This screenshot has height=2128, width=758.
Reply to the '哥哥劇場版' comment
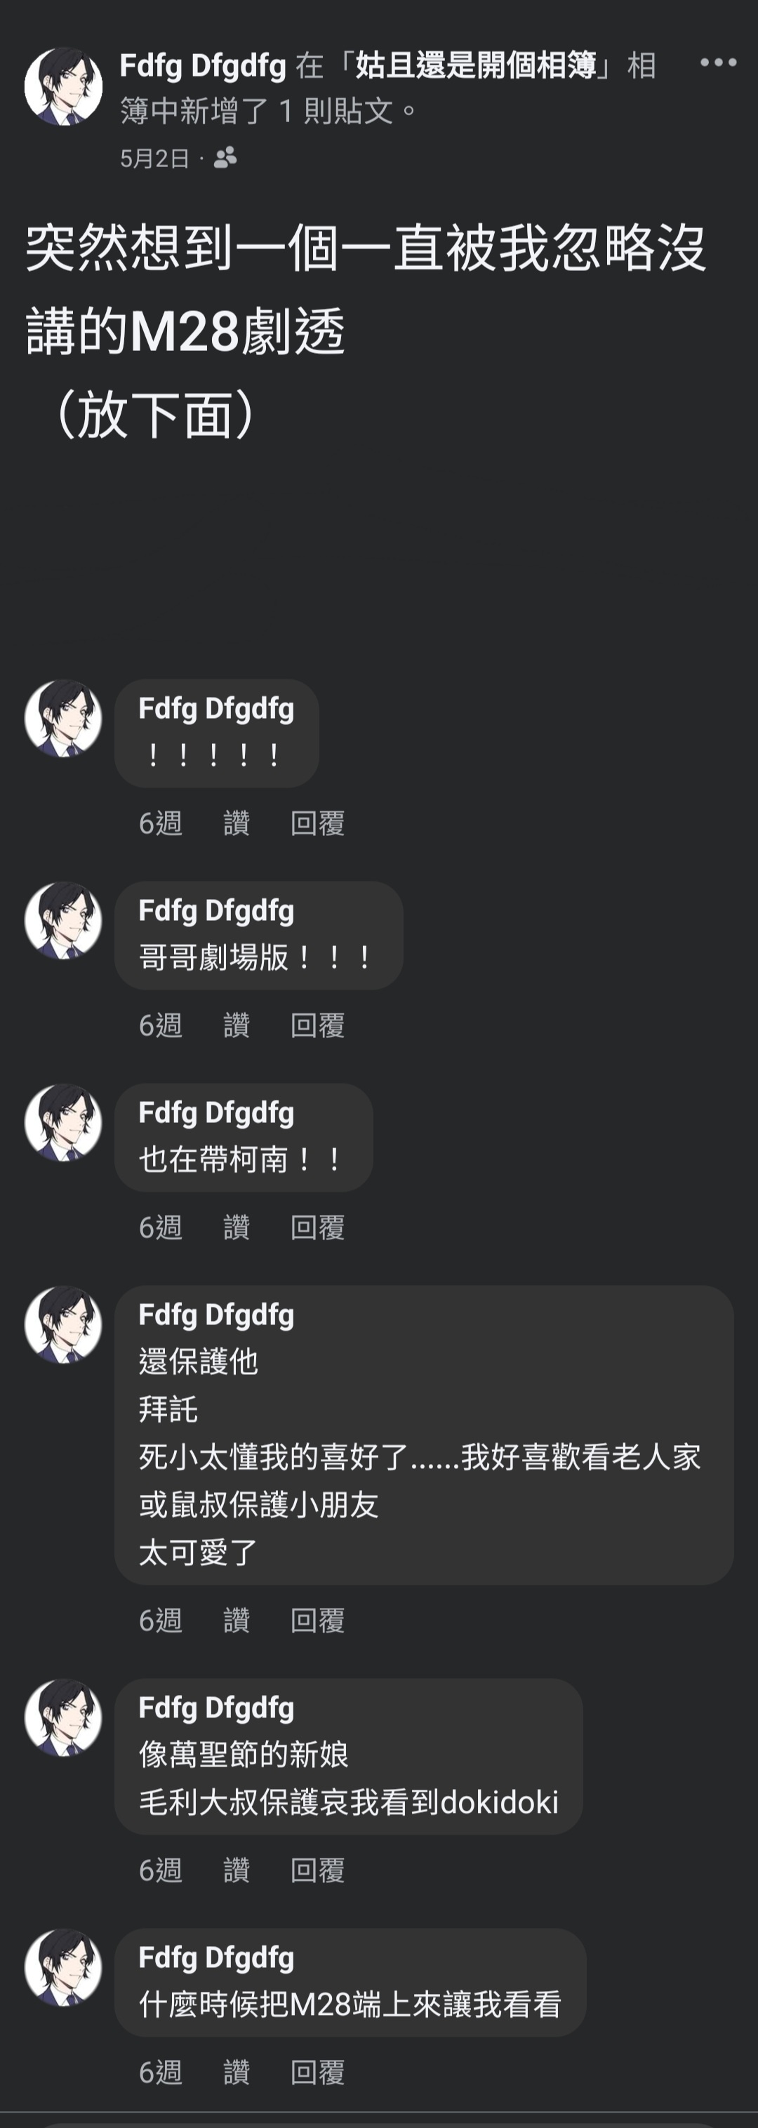(x=318, y=1025)
